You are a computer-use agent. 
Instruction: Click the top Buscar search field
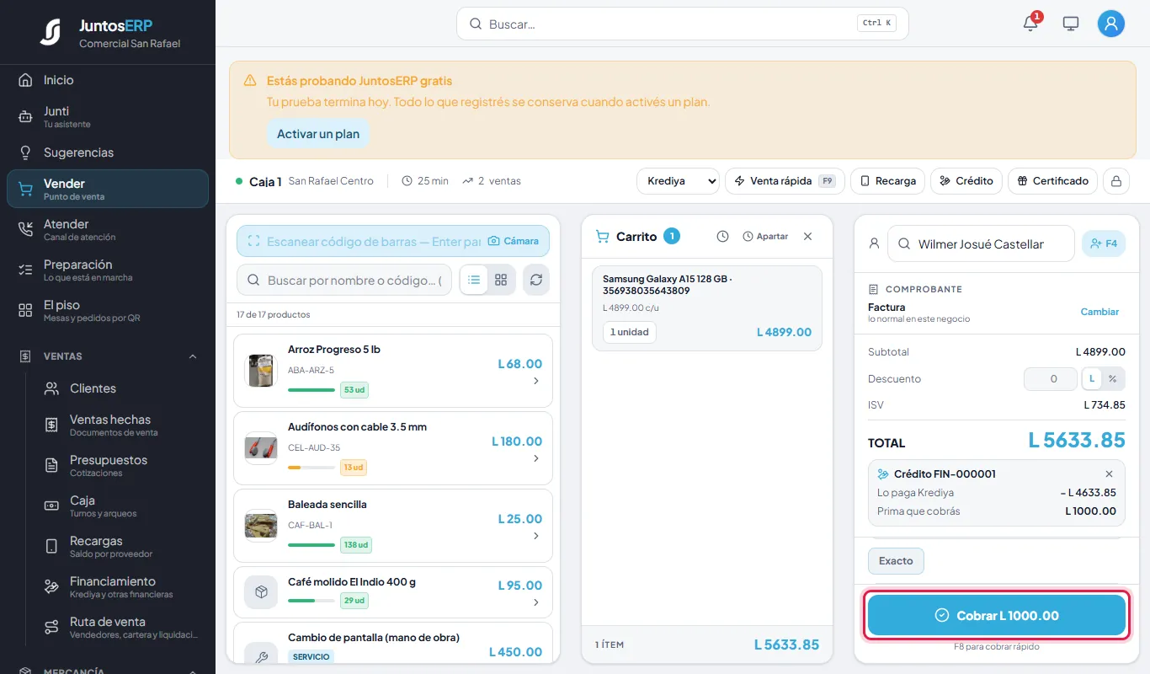pos(683,24)
